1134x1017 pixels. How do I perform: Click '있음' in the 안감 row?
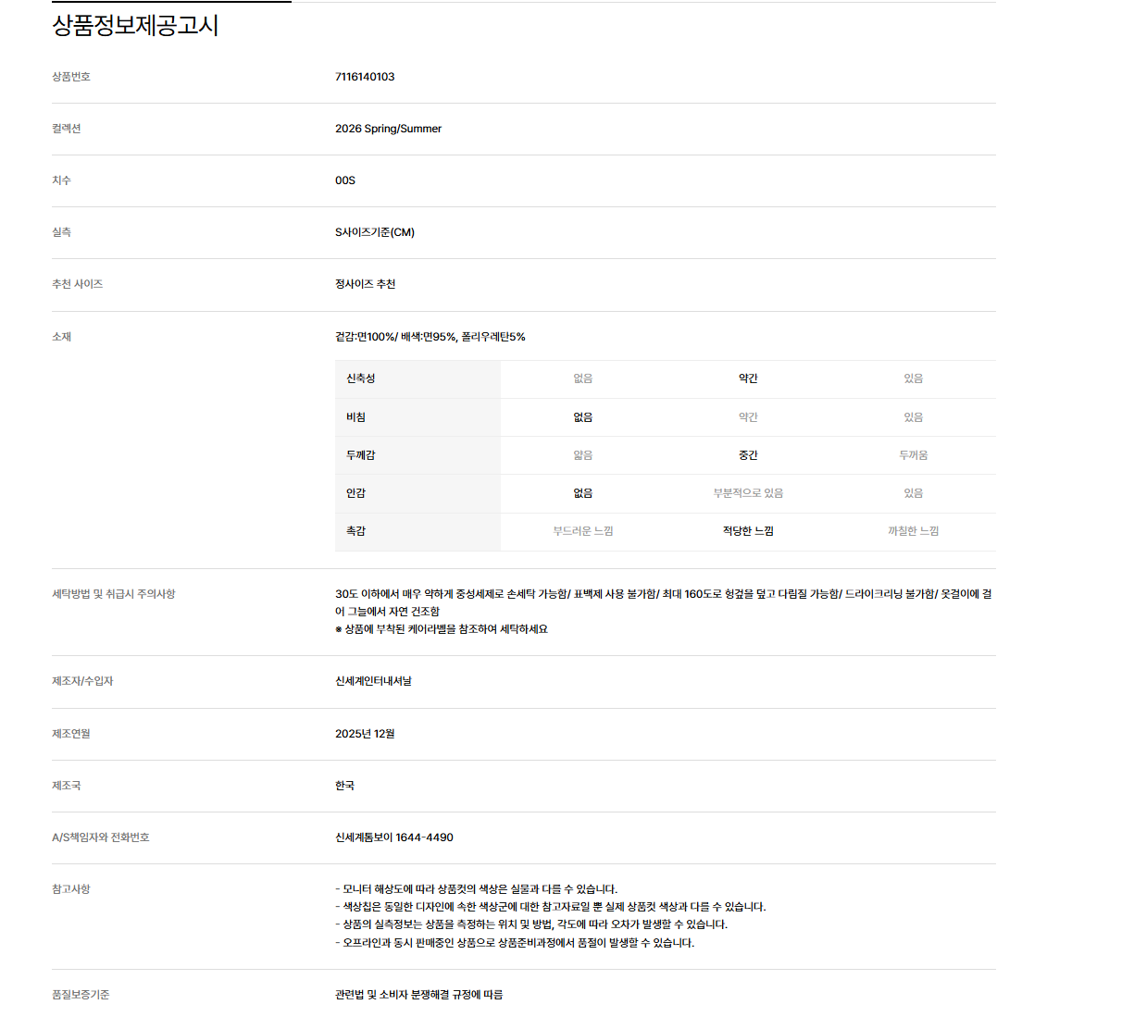click(x=913, y=493)
